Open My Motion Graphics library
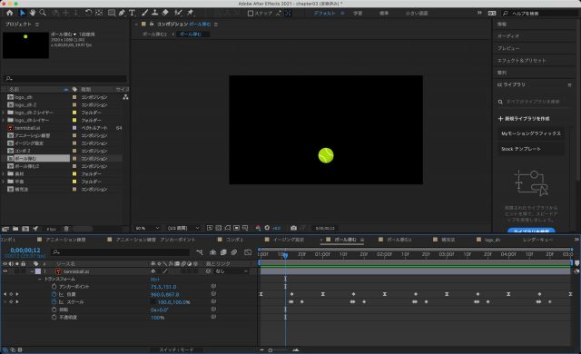 530,133
